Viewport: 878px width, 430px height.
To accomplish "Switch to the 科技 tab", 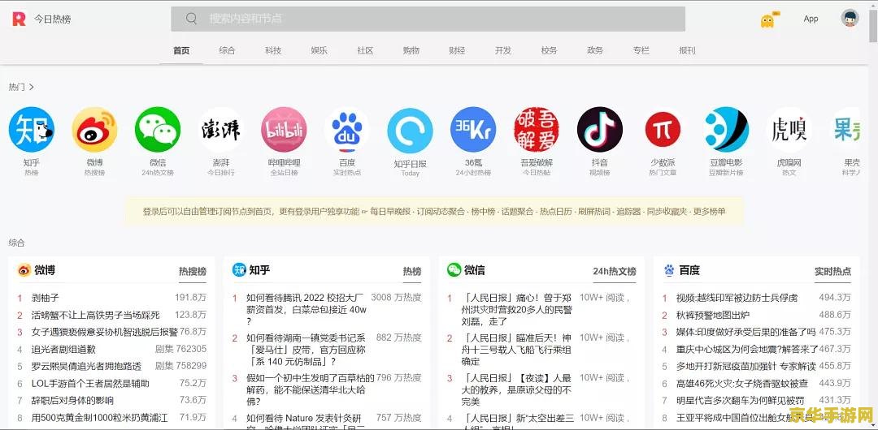I will [x=273, y=50].
